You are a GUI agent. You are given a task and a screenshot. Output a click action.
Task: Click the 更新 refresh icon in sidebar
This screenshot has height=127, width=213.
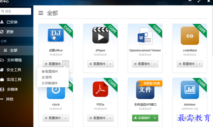2,32
